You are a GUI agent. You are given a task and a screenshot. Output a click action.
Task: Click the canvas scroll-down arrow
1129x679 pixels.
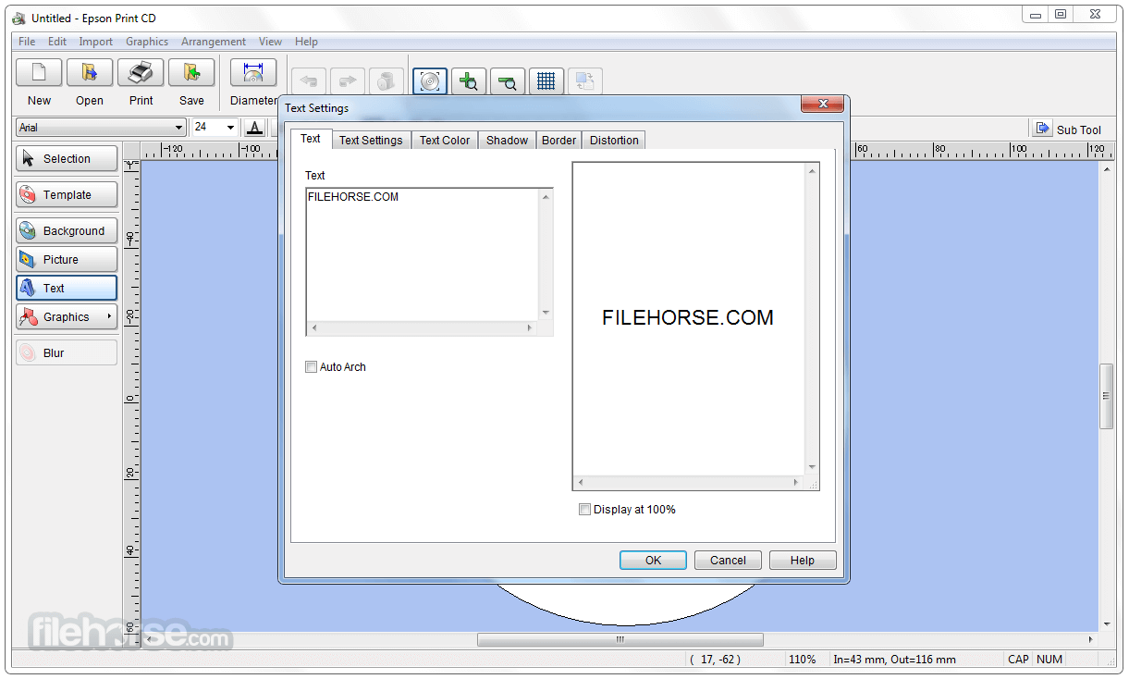tap(1106, 624)
